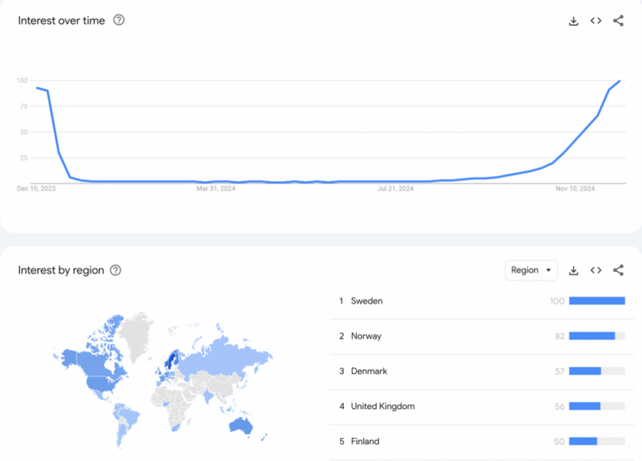Click Sweden's interest value bar
This screenshot has width=642, height=461.
[596, 301]
